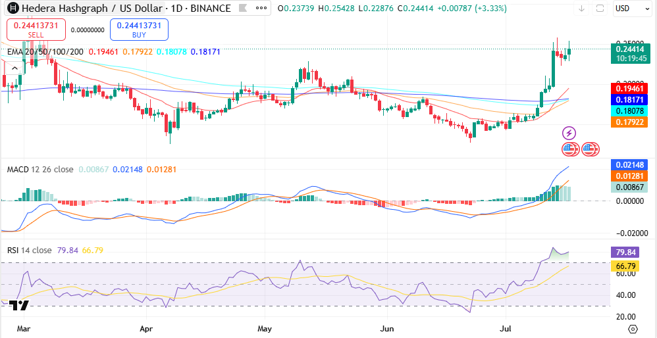Select the RSI 14 close legend
This screenshot has height=338, width=657.
point(30,250)
